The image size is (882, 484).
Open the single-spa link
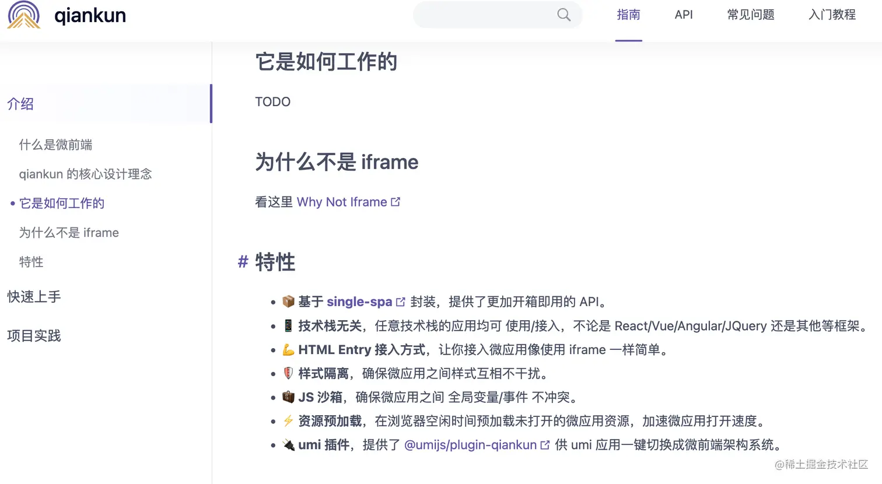359,301
